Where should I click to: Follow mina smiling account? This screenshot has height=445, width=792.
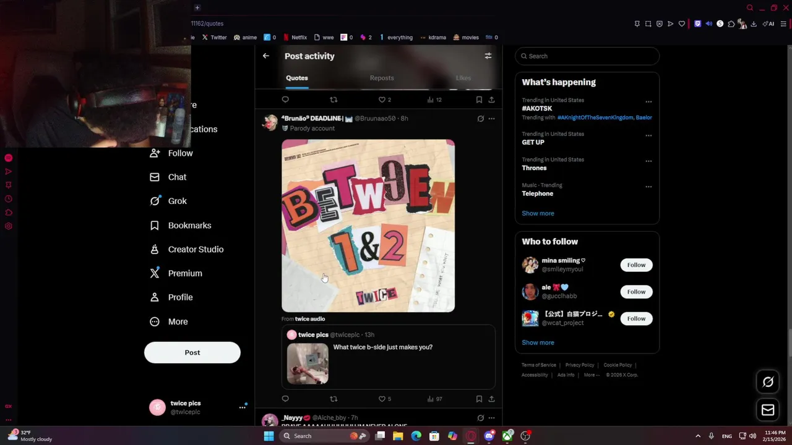(x=636, y=265)
